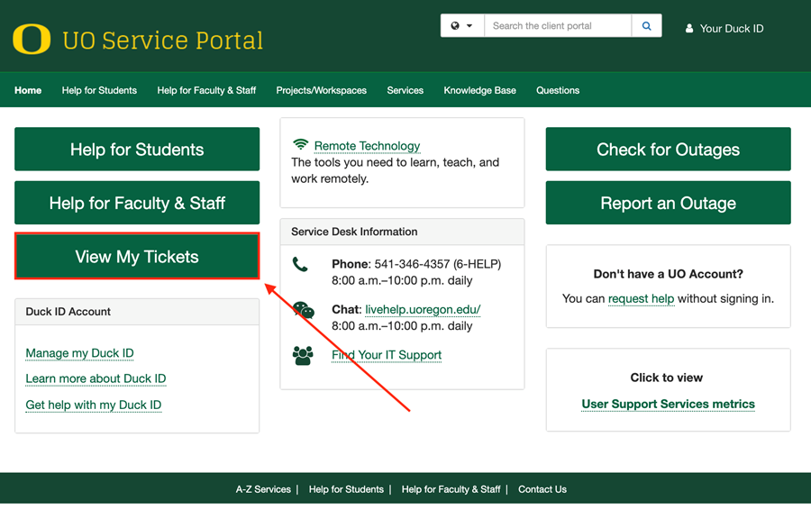Select the Projects/Workspaces menu item

click(321, 90)
